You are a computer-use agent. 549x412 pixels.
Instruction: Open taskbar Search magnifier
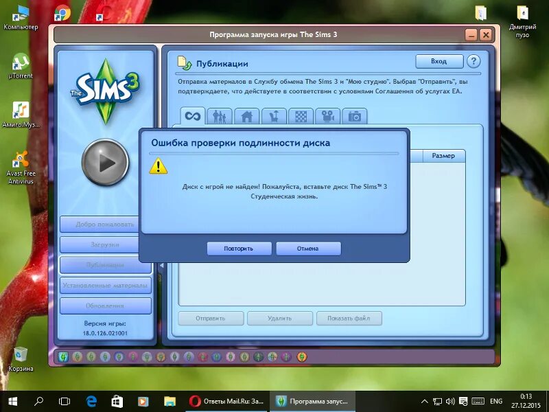38,402
